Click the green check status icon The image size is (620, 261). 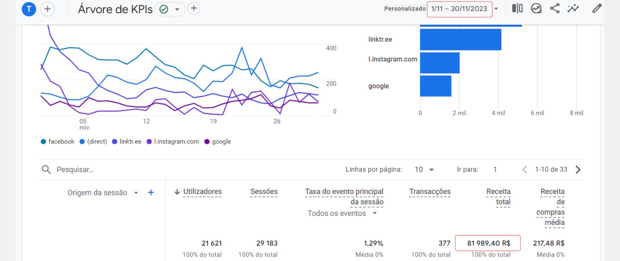point(164,9)
